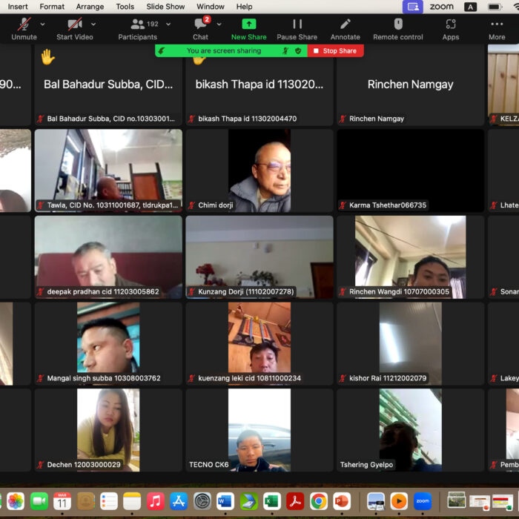Image resolution: width=519 pixels, height=519 pixels.
Task: Open Photos app in Dock
Action: [x=16, y=501]
